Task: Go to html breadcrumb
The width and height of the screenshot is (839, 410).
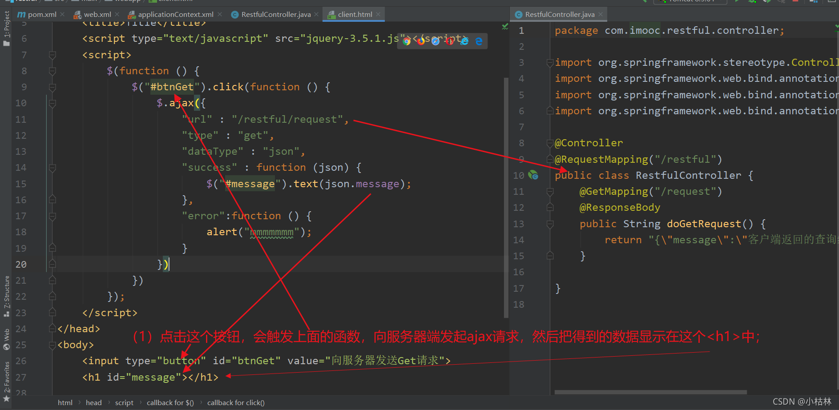Action: click(x=65, y=402)
